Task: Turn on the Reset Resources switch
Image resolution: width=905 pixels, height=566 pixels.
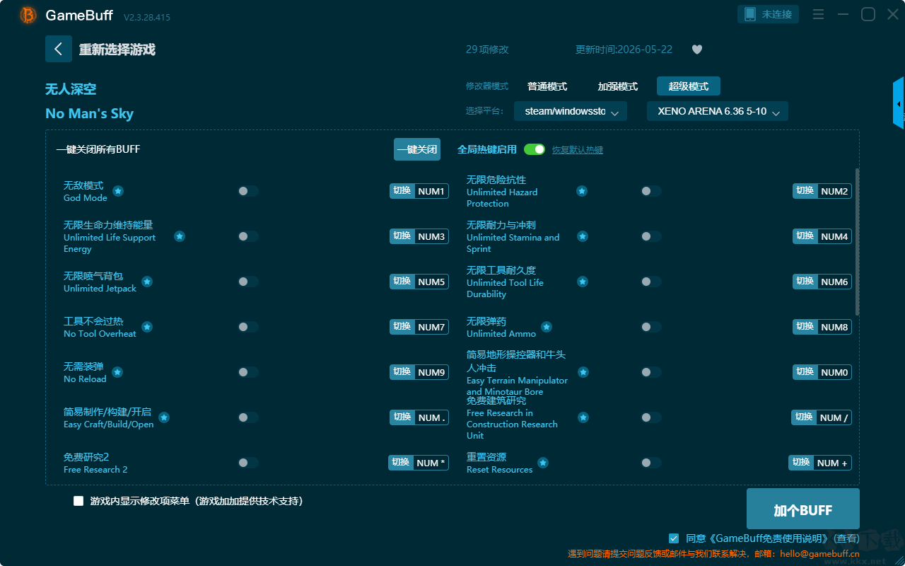Action: tap(651, 463)
